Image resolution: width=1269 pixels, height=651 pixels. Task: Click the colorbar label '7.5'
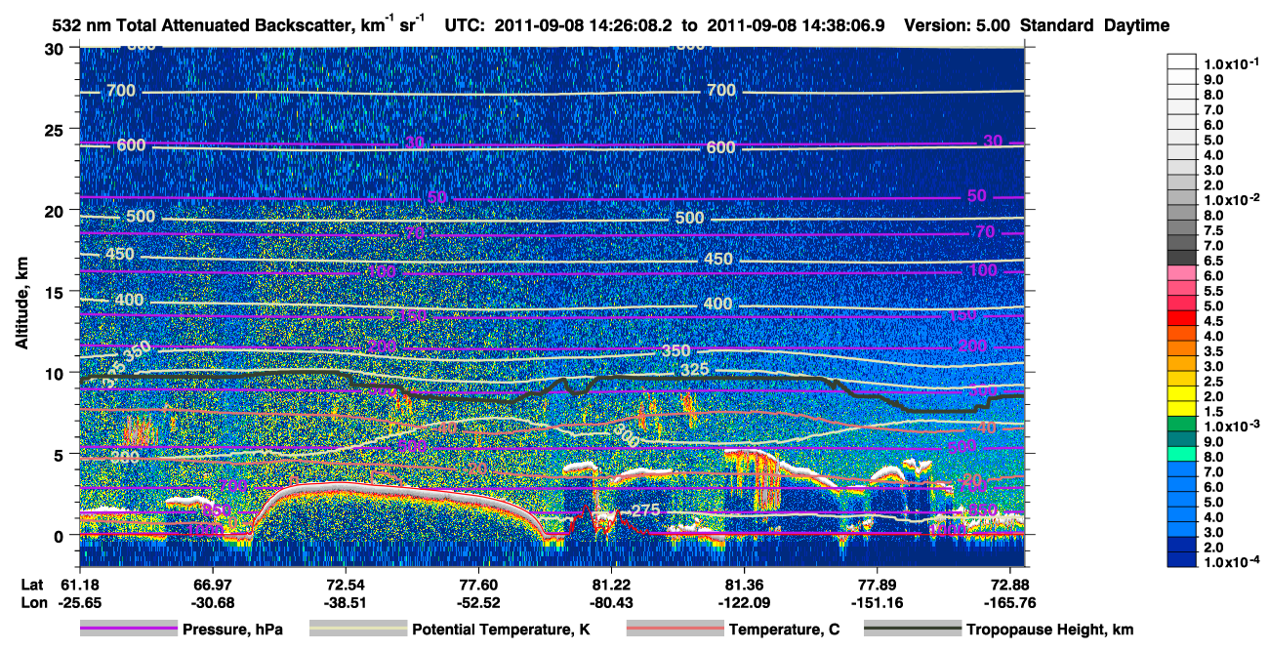(x=1211, y=230)
